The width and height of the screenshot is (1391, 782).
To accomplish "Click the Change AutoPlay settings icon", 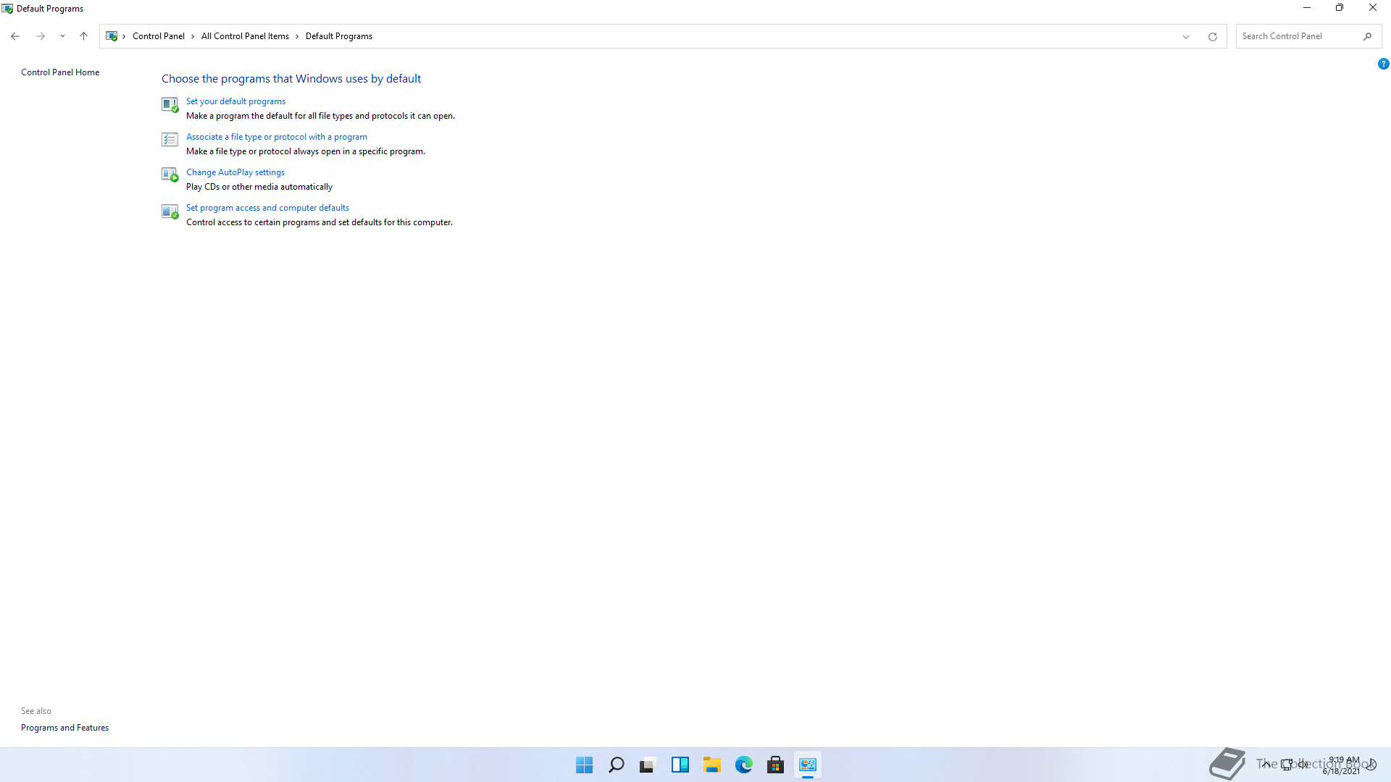I will point(170,175).
